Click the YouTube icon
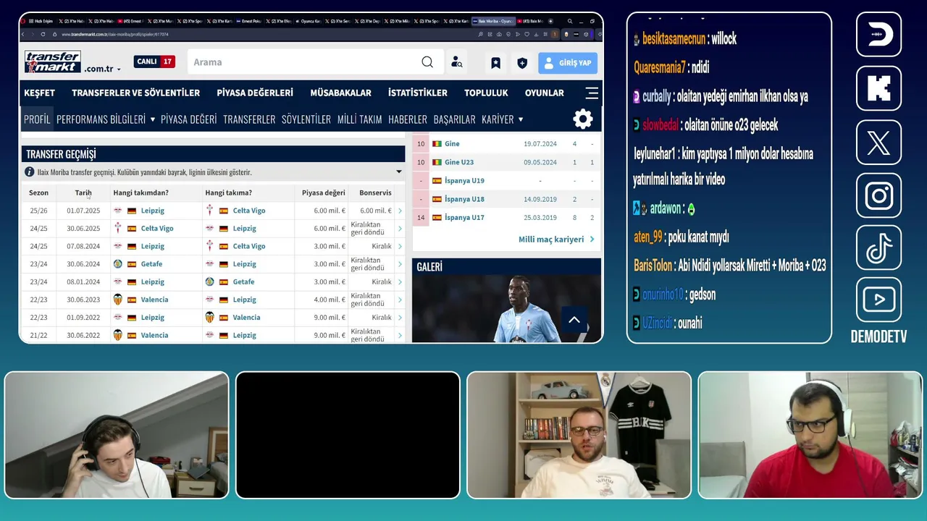Screen dimensions: 927x521 click(x=878, y=300)
